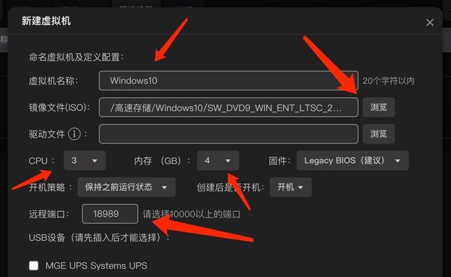Screen dimensions: 451x277
Task: Click the empty driver file field
Action: (x=229, y=134)
